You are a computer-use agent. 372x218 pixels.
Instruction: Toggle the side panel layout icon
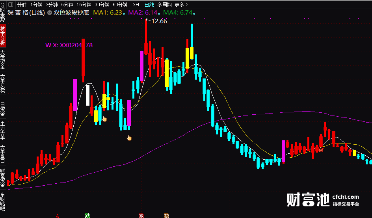pos(11,4)
